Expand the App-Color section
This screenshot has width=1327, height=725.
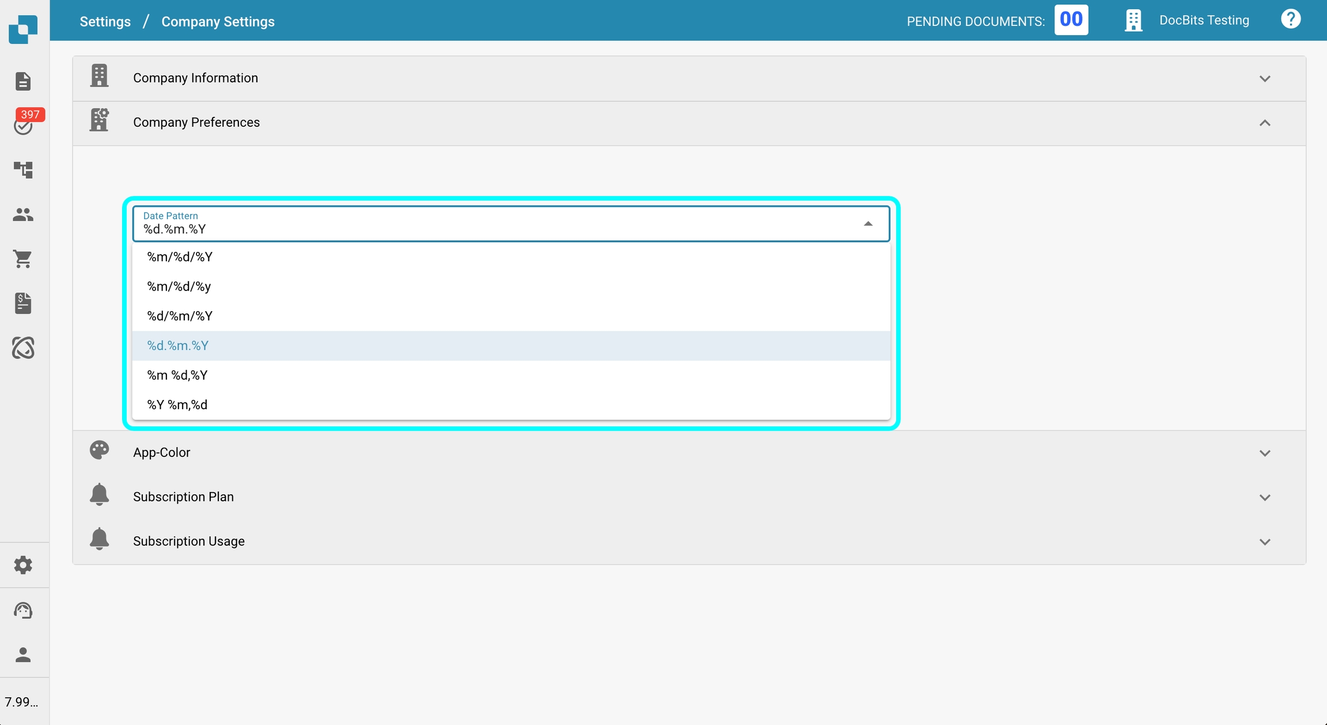point(1264,453)
